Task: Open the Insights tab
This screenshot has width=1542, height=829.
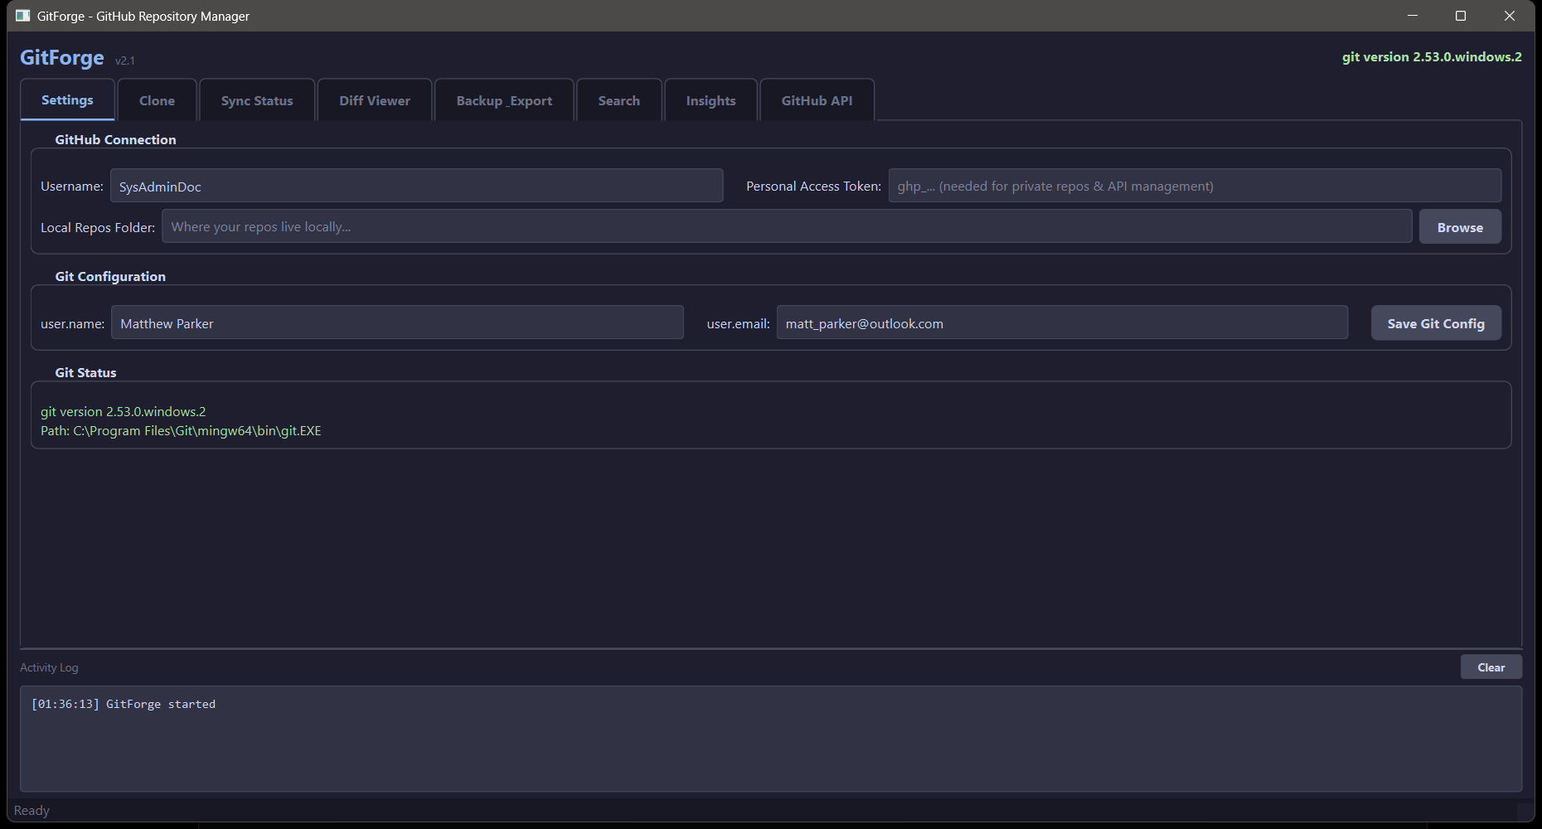Action: 710,99
